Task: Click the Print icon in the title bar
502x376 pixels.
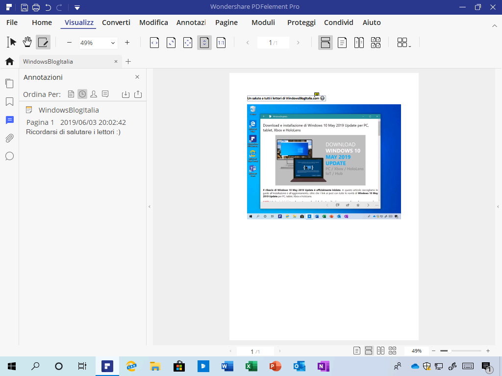Action: tap(36, 7)
